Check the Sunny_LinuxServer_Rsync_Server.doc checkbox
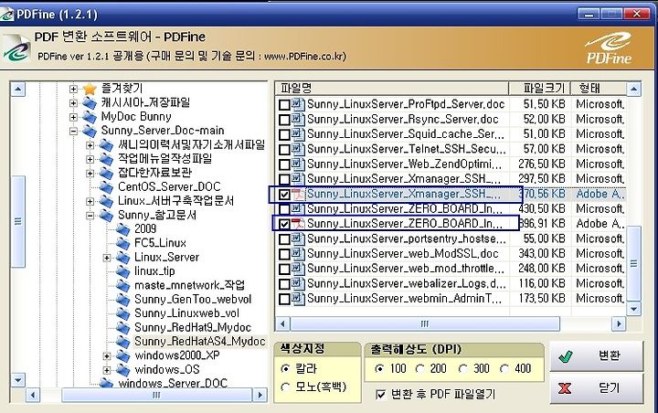The width and height of the screenshot is (658, 413). (284, 120)
